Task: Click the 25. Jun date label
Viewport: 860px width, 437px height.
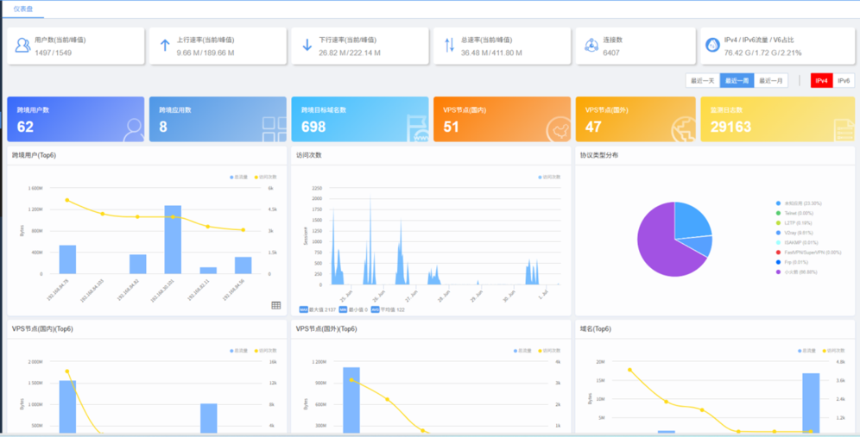Action: [345, 296]
